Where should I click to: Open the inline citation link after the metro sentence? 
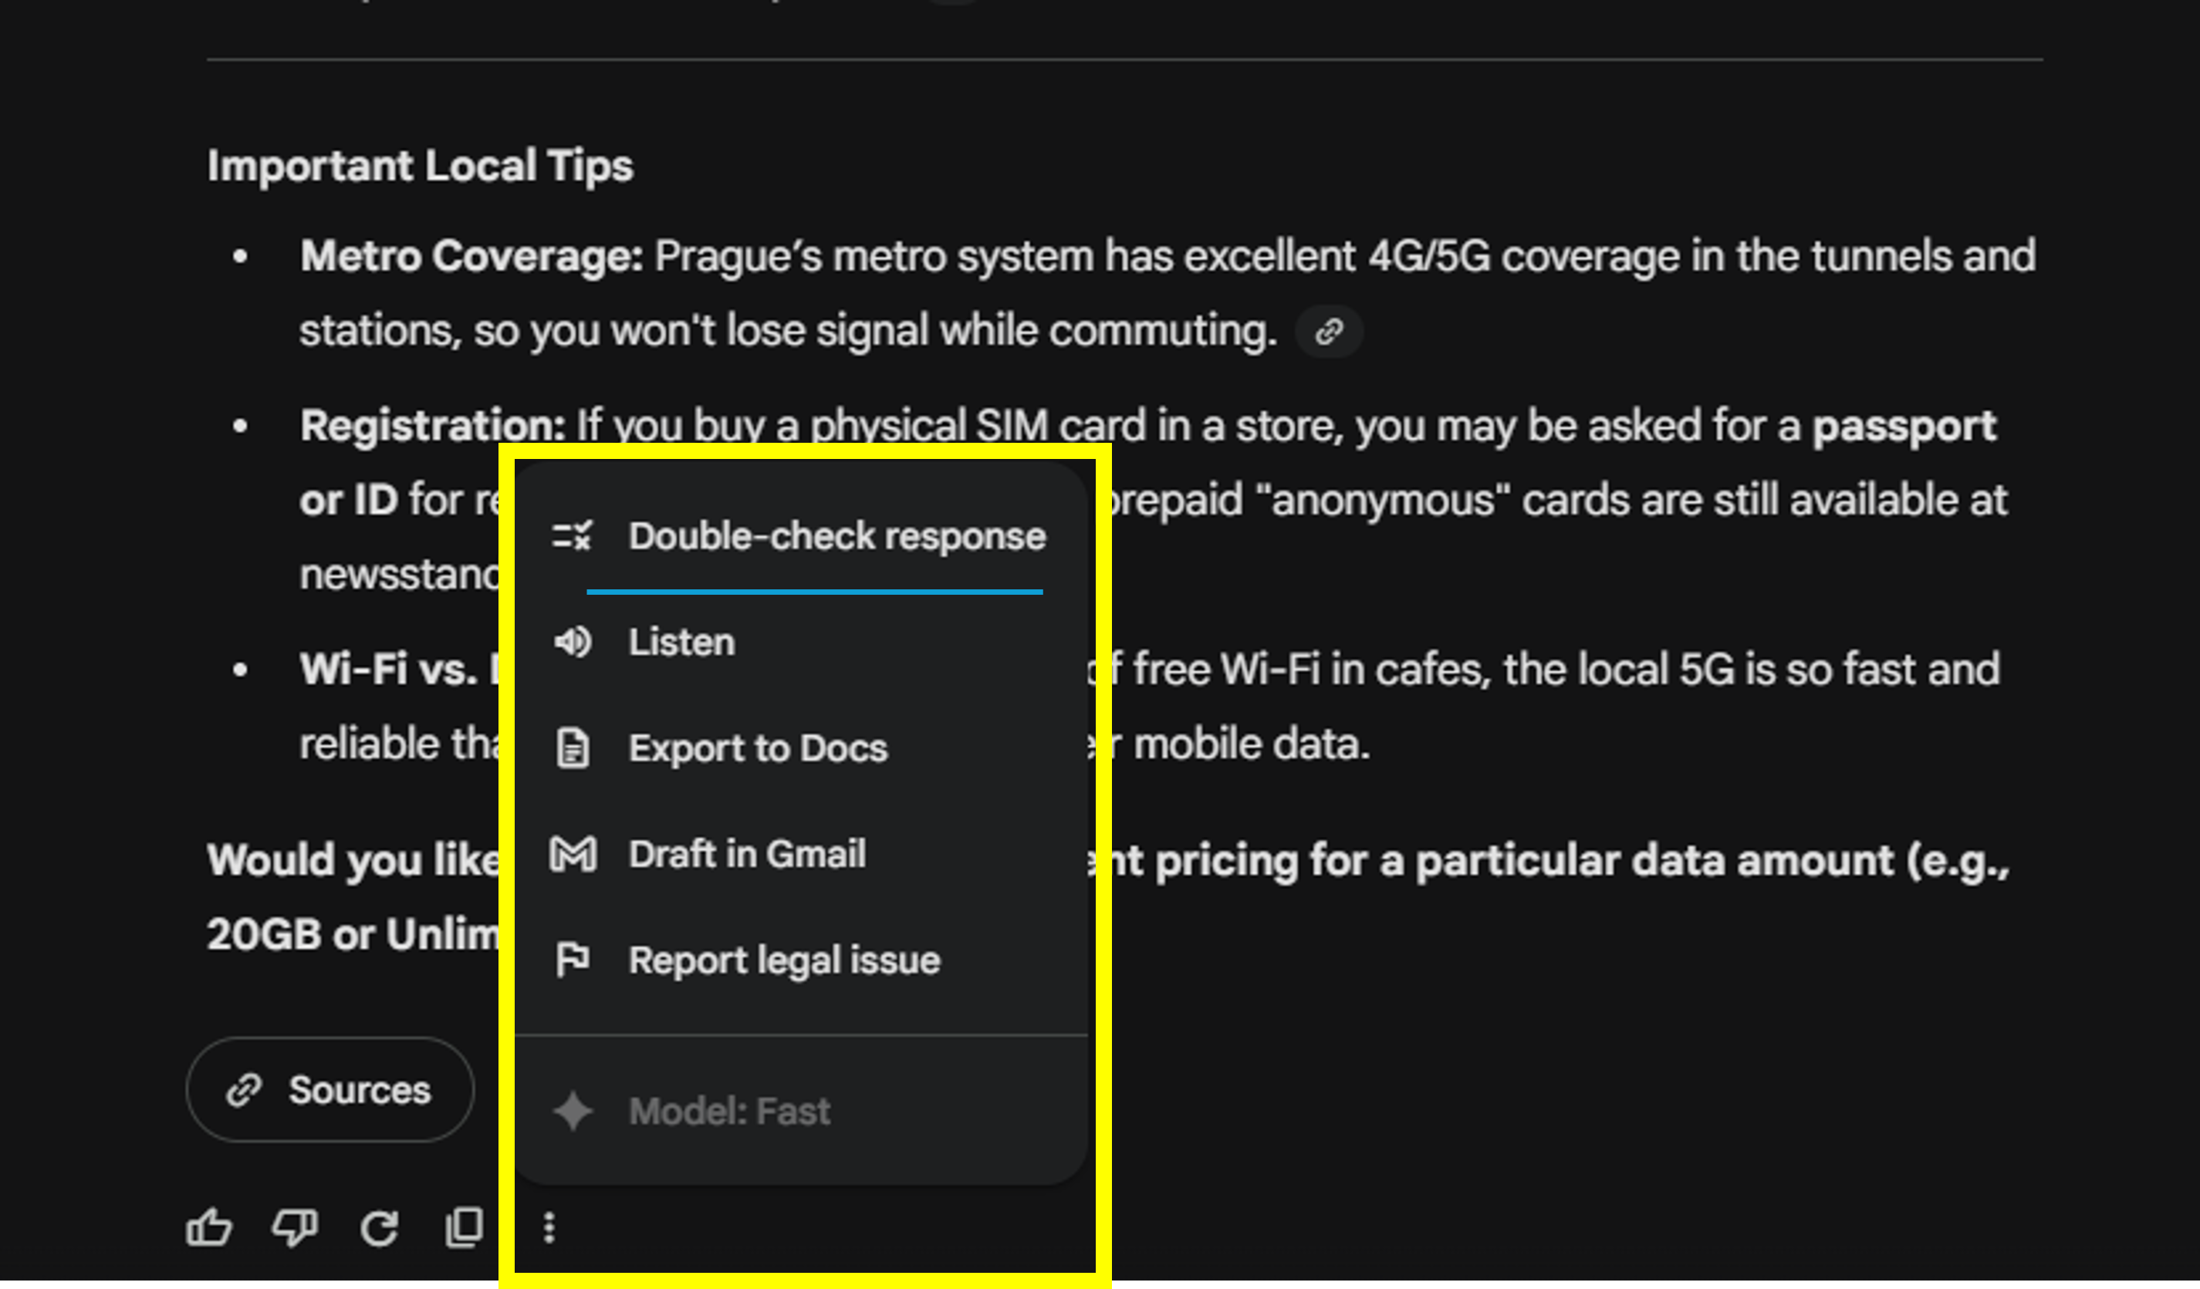1329,331
